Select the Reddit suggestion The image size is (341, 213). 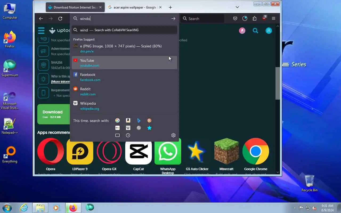124,91
